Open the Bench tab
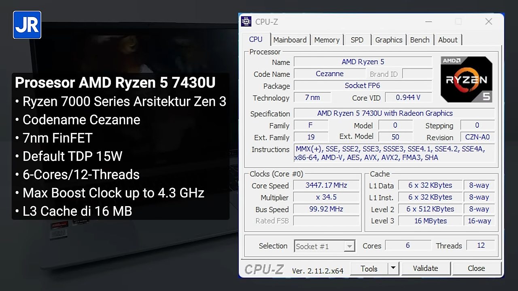This screenshot has width=518, height=291. pos(420,40)
